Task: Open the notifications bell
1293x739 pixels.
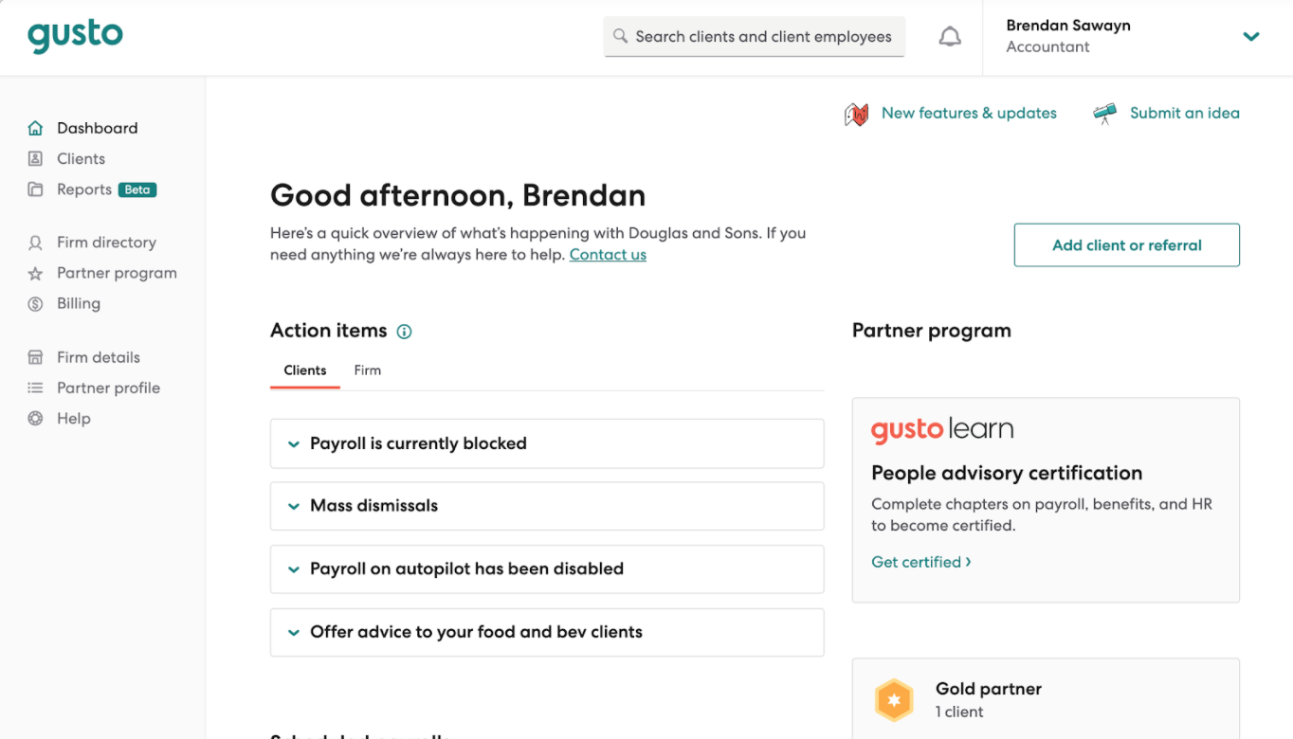Action: [949, 37]
